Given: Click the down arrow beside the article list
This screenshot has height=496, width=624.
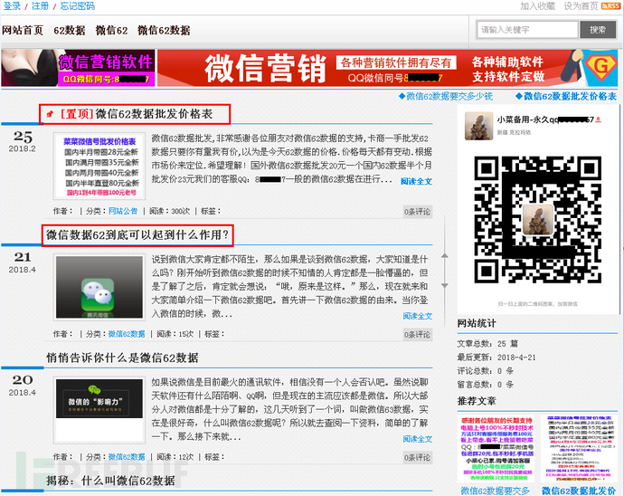Looking at the screenshot, I should coord(445,286).
